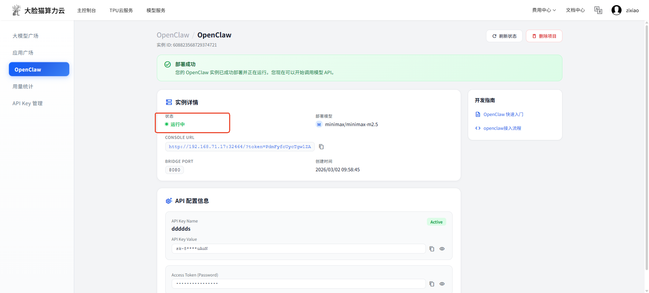Image resolution: width=649 pixels, height=293 pixels.
Task: Click the 实例详情 section icon
Action: 169,102
